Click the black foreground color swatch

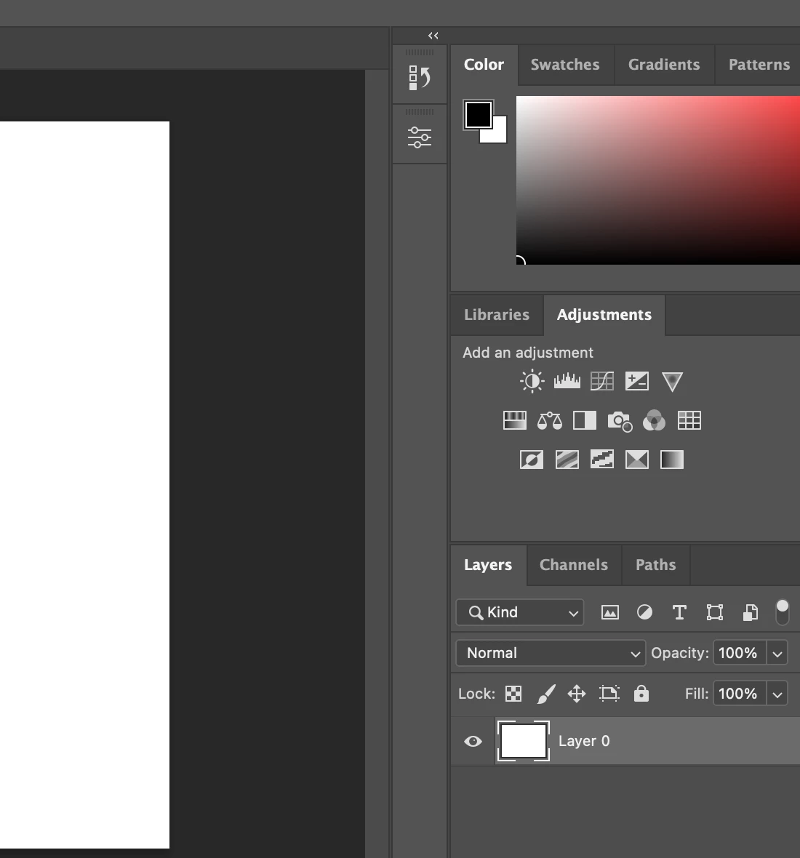[x=477, y=114]
